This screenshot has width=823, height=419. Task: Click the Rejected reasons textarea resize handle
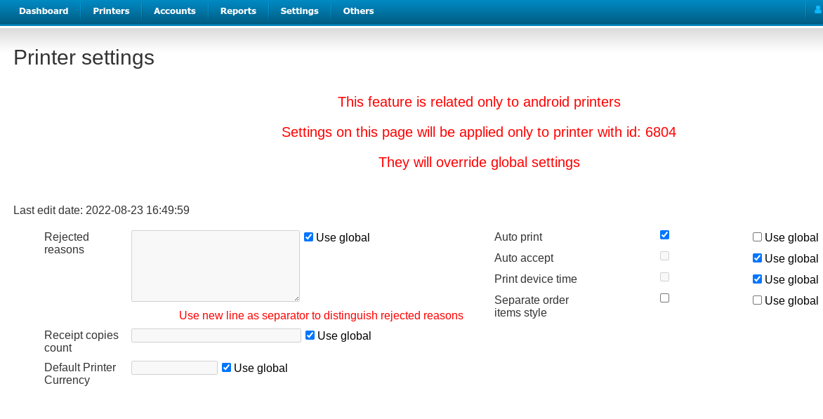click(296, 298)
